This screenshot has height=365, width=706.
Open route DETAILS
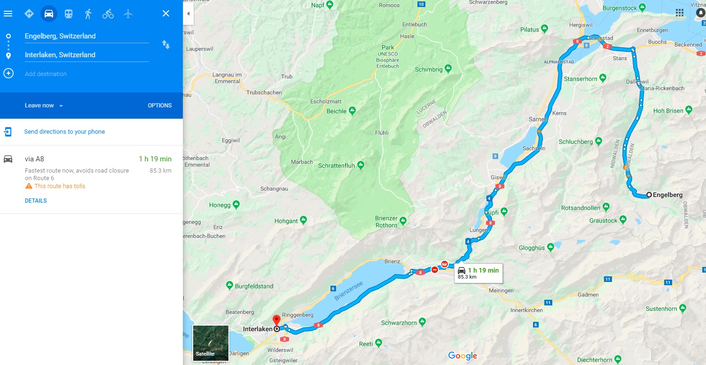pos(36,201)
